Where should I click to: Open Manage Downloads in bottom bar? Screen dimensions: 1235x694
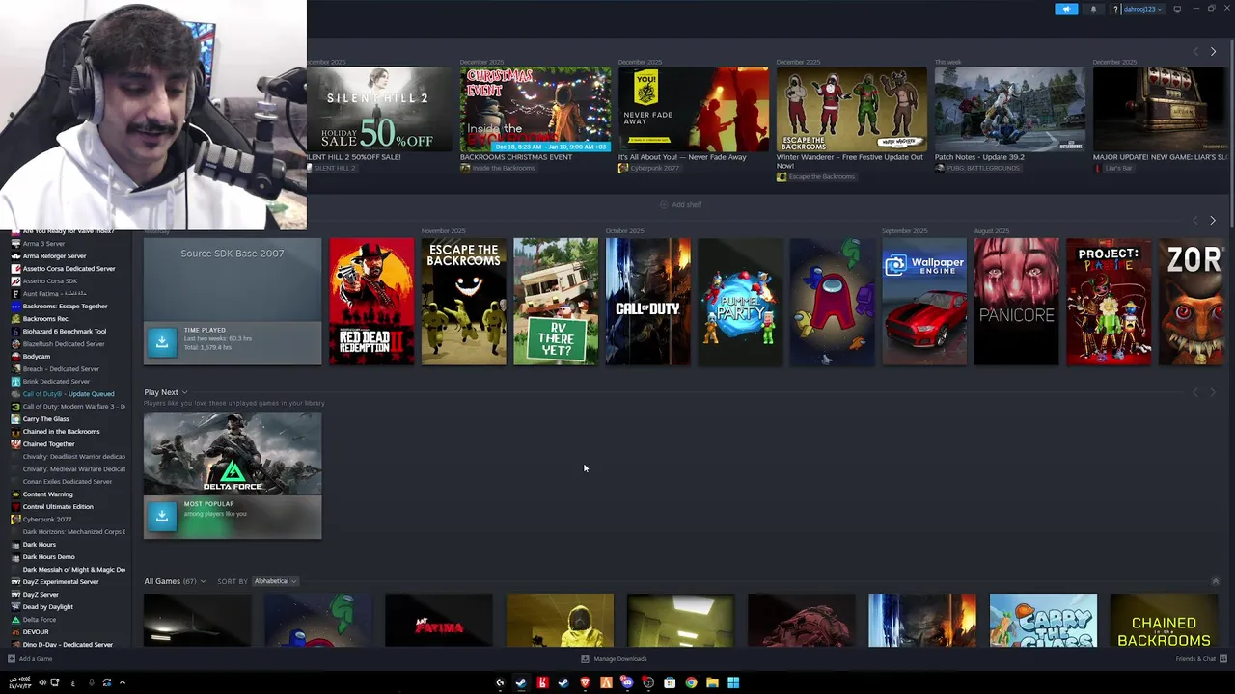coord(615,659)
